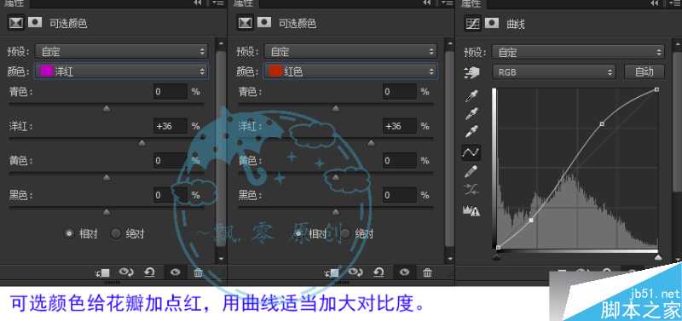Viewport: 682px width, 321px height.
Task: Click red panel vertical scrollbar
Action: [x=450, y=149]
